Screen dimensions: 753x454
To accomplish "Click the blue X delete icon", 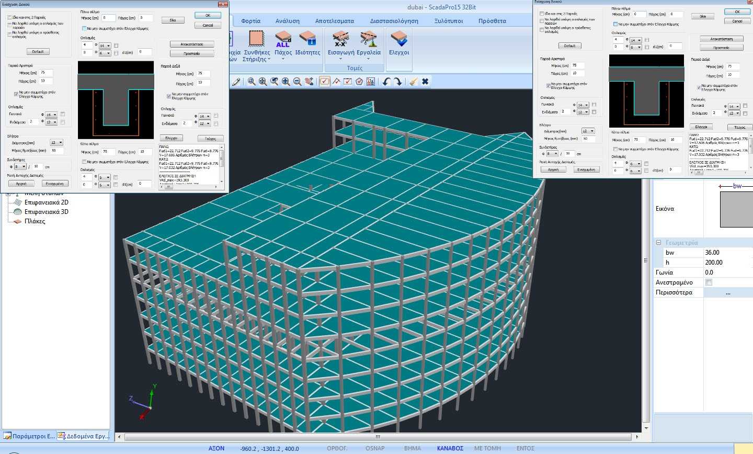I will click(425, 82).
